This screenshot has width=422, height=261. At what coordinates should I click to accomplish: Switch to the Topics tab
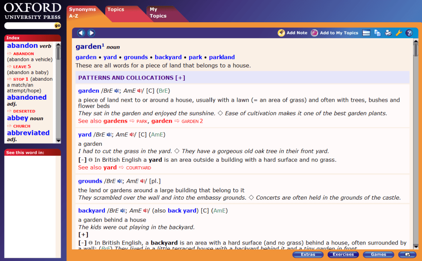coord(116,9)
